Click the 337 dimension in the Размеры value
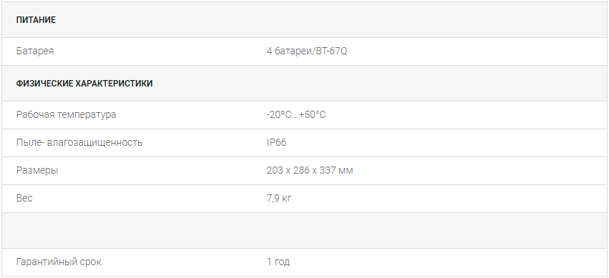The image size is (609, 278). [328, 171]
